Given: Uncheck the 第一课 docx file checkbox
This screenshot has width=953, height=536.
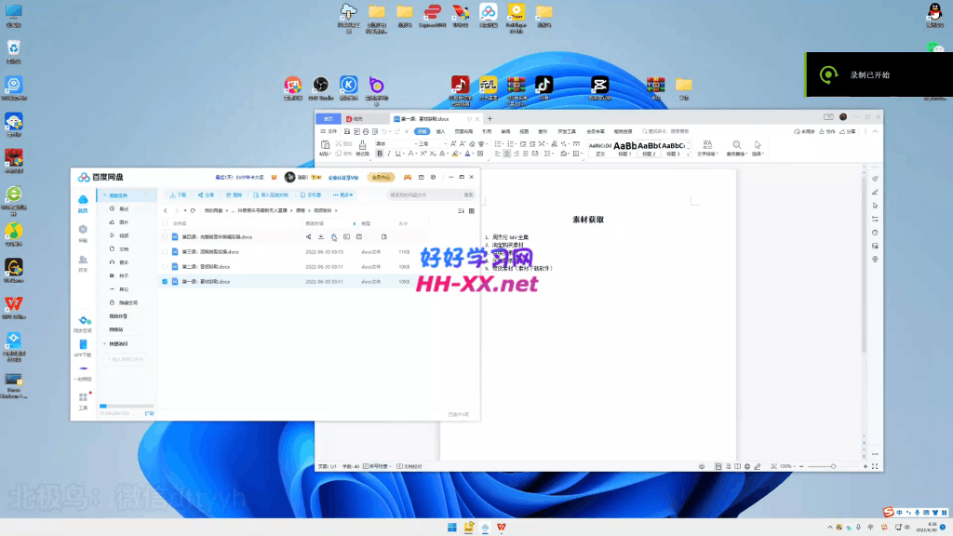Looking at the screenshot, I should [x=165, y=281].
